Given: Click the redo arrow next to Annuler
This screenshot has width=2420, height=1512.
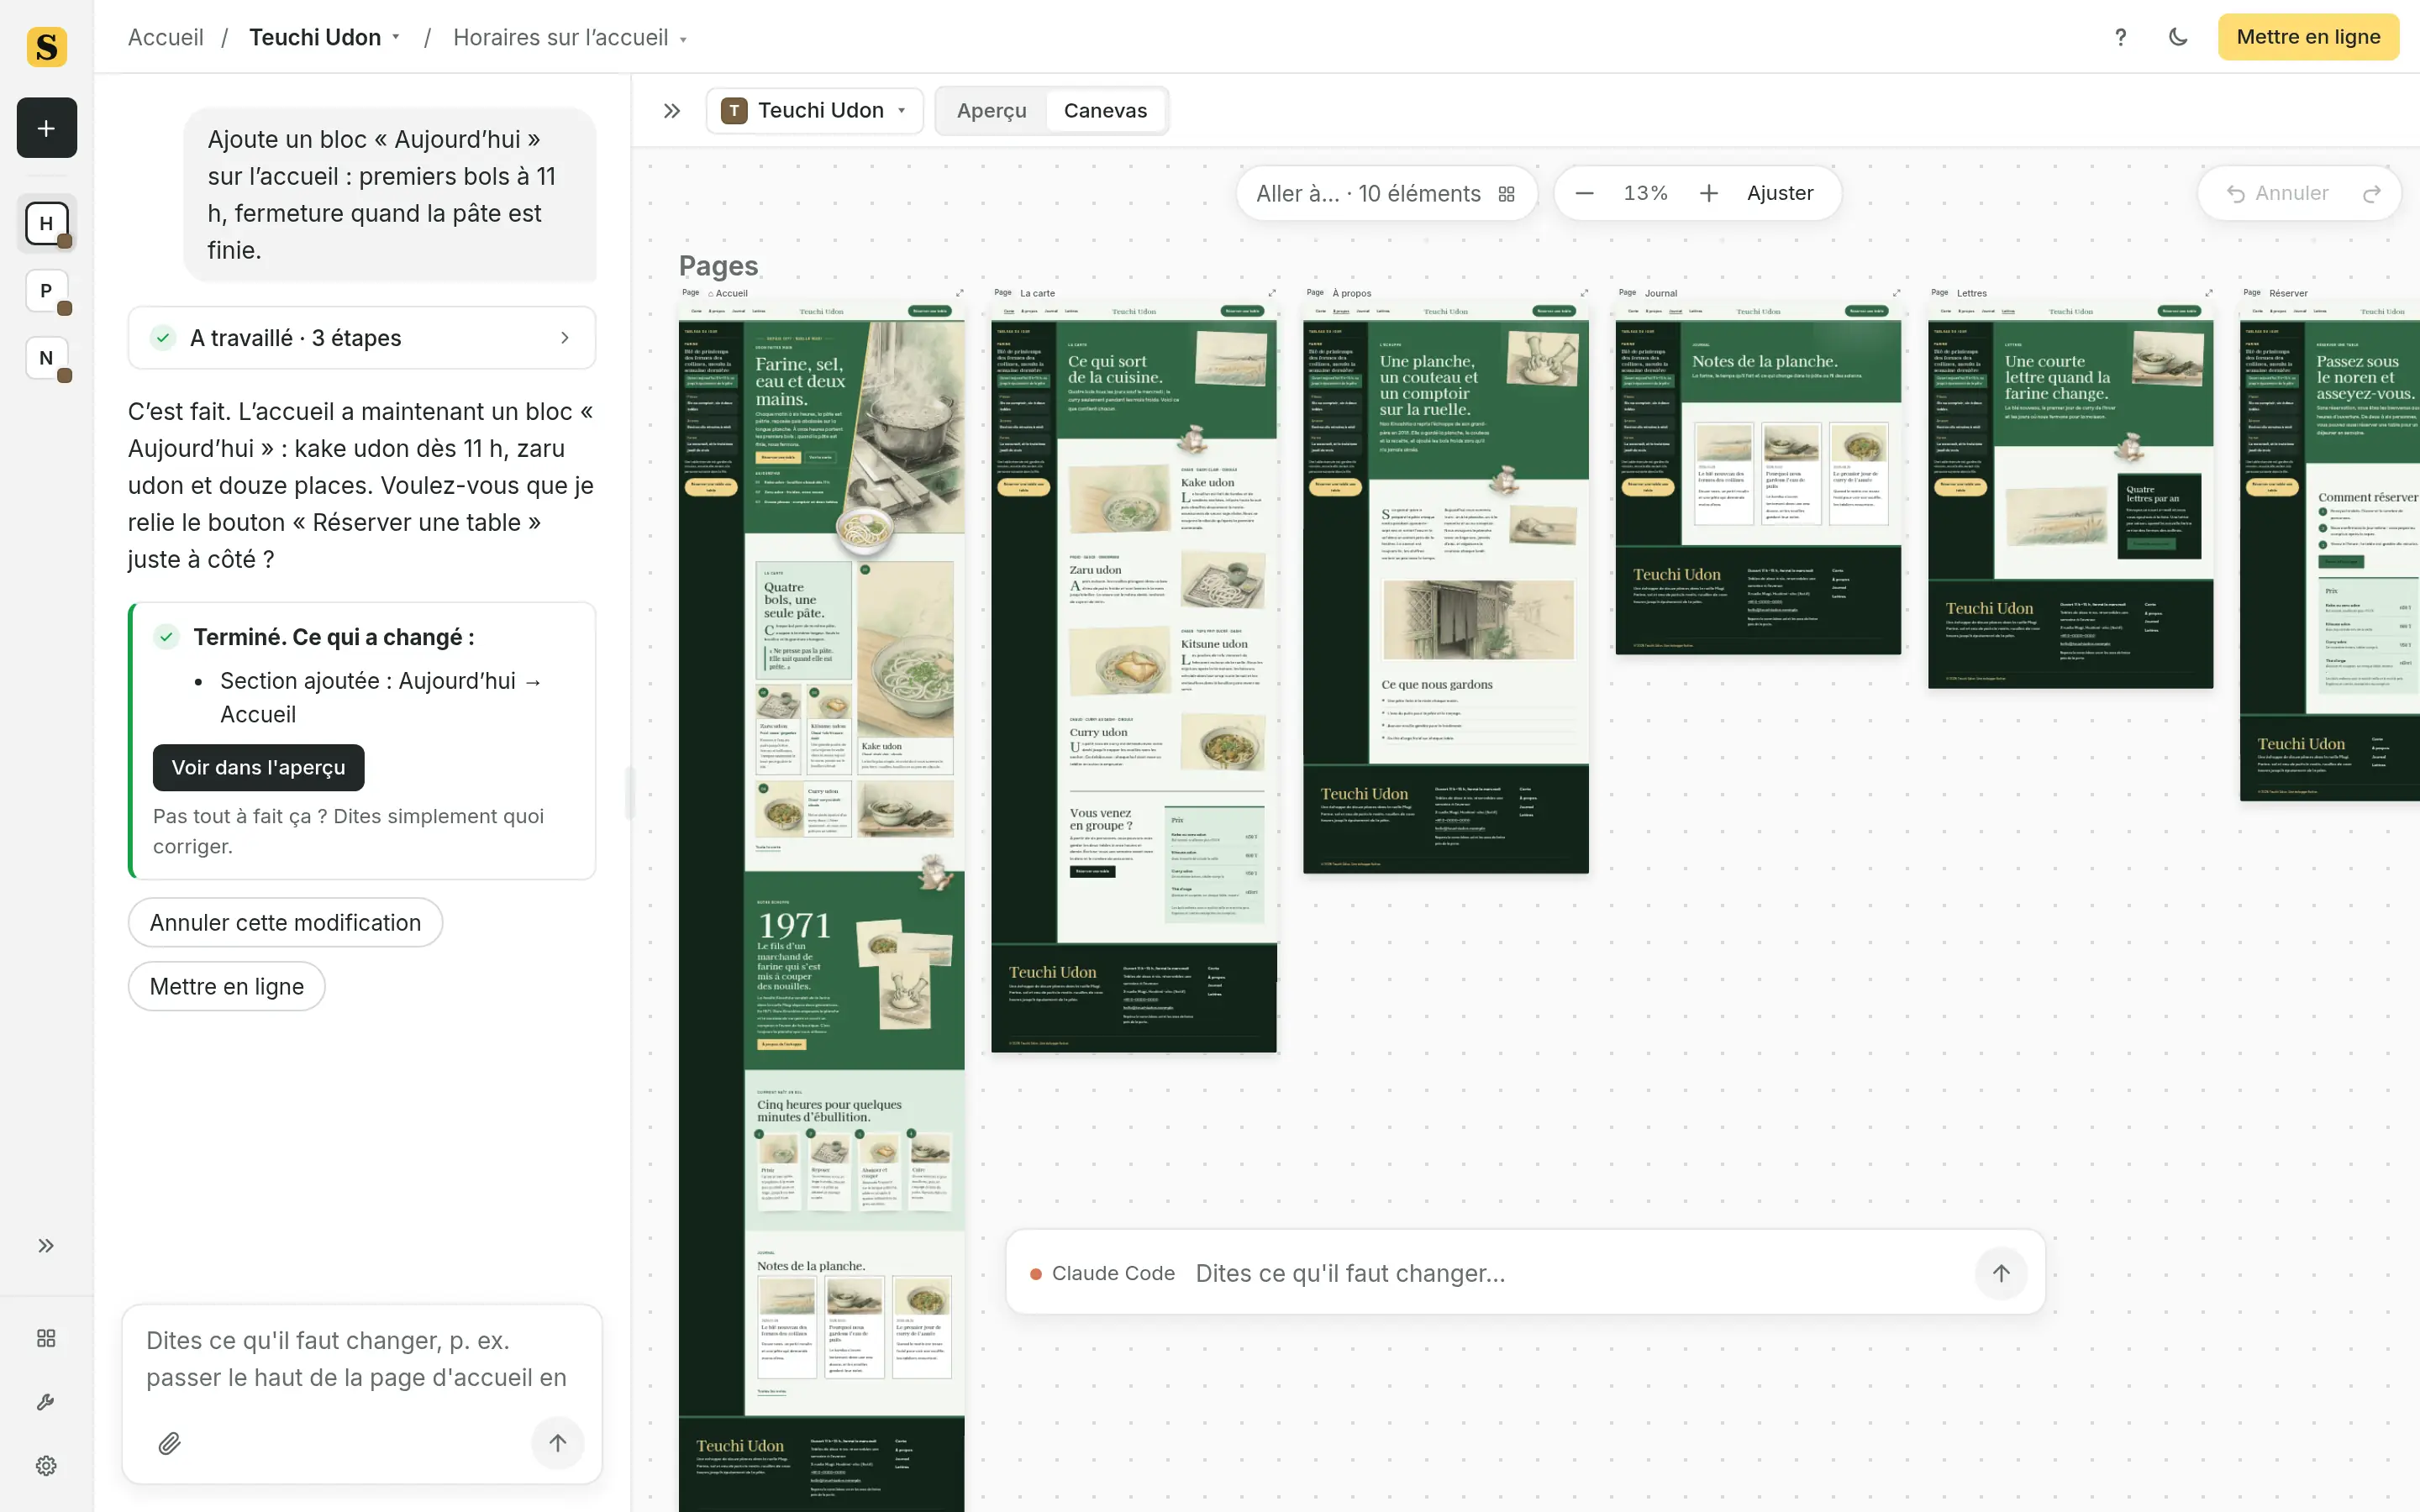Looking at the screenshot, I should point(2372,194).
